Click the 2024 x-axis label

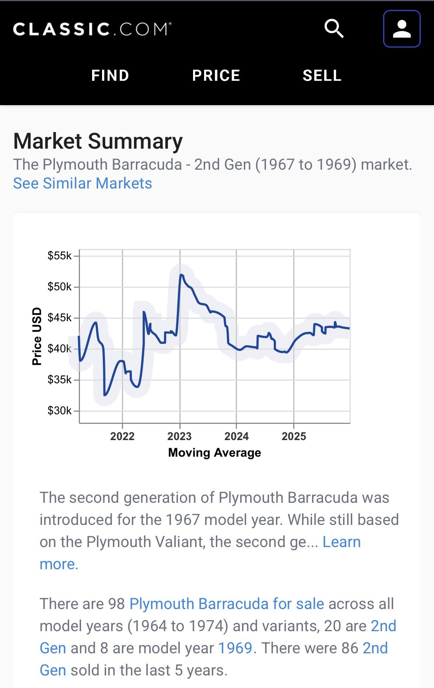[237, 436]
